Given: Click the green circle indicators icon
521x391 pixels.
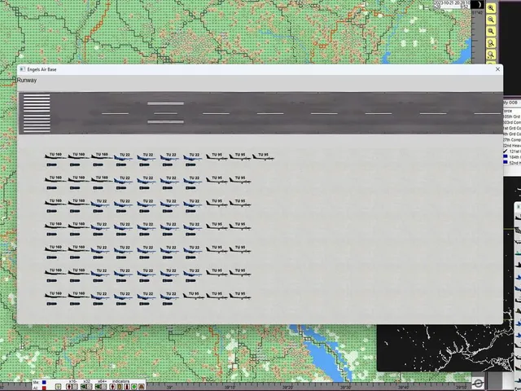Looking at the screenshot, I should tap(134, 387).
